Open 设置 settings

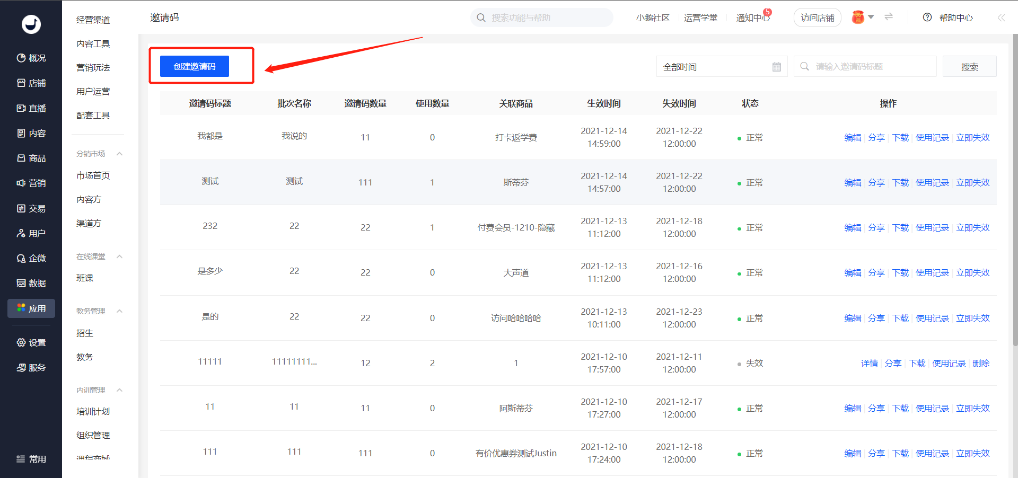point(31,342)
